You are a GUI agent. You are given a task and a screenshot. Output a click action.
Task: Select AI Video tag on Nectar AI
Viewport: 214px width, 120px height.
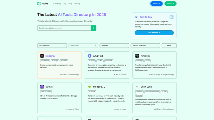pos(64,61)
